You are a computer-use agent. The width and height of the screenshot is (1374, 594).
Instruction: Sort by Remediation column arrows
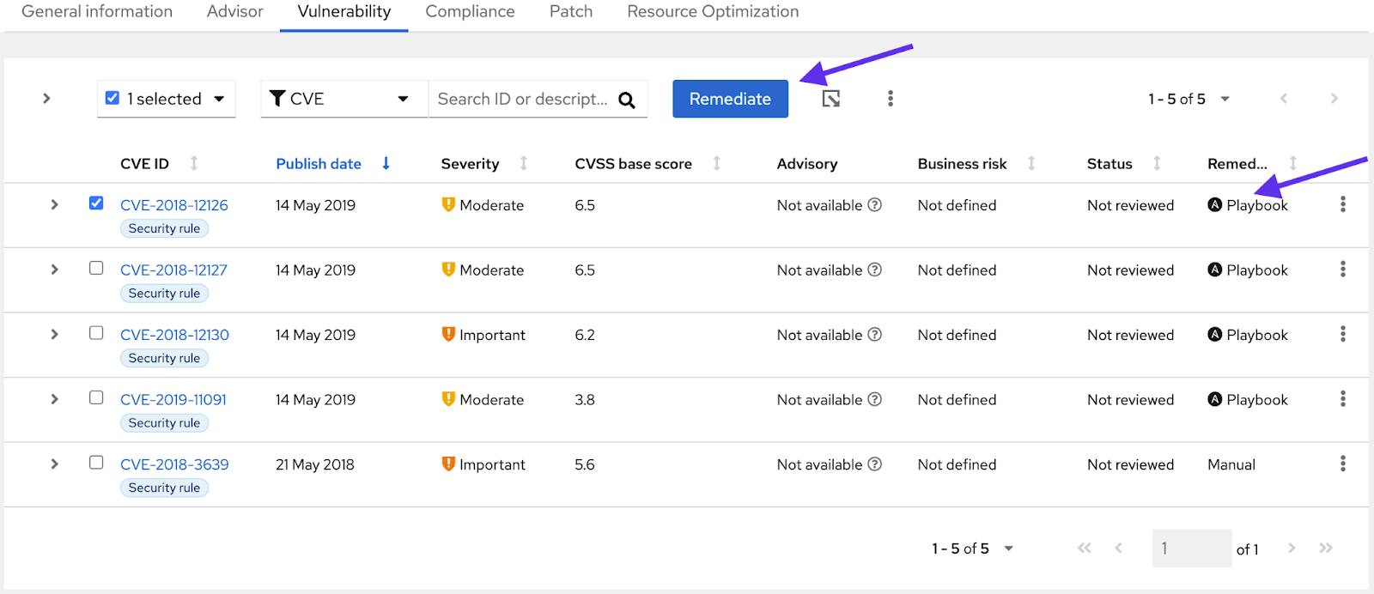(1292, 163)
